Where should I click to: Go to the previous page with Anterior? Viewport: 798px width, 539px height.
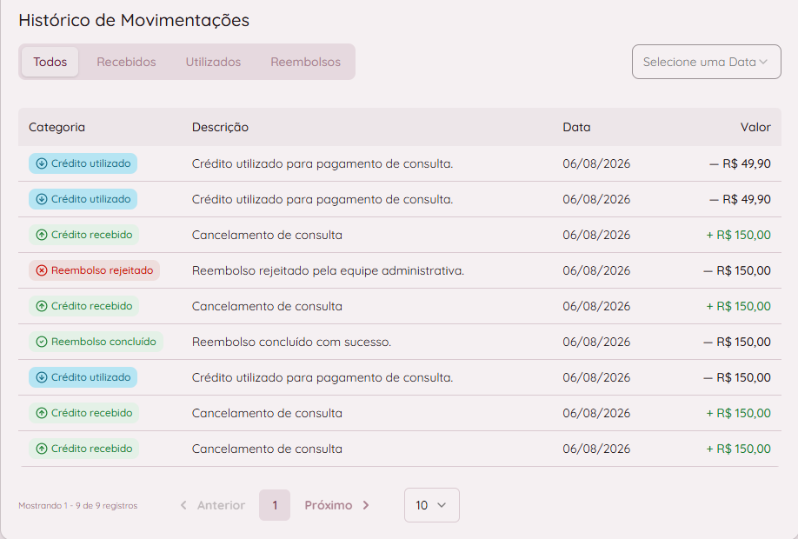[x=213, y=505]
